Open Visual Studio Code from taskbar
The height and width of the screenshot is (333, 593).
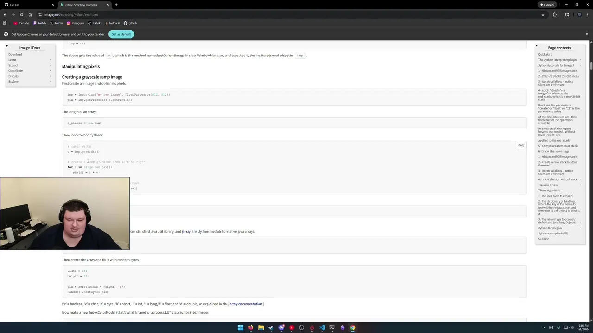click(x=322, y=327)
